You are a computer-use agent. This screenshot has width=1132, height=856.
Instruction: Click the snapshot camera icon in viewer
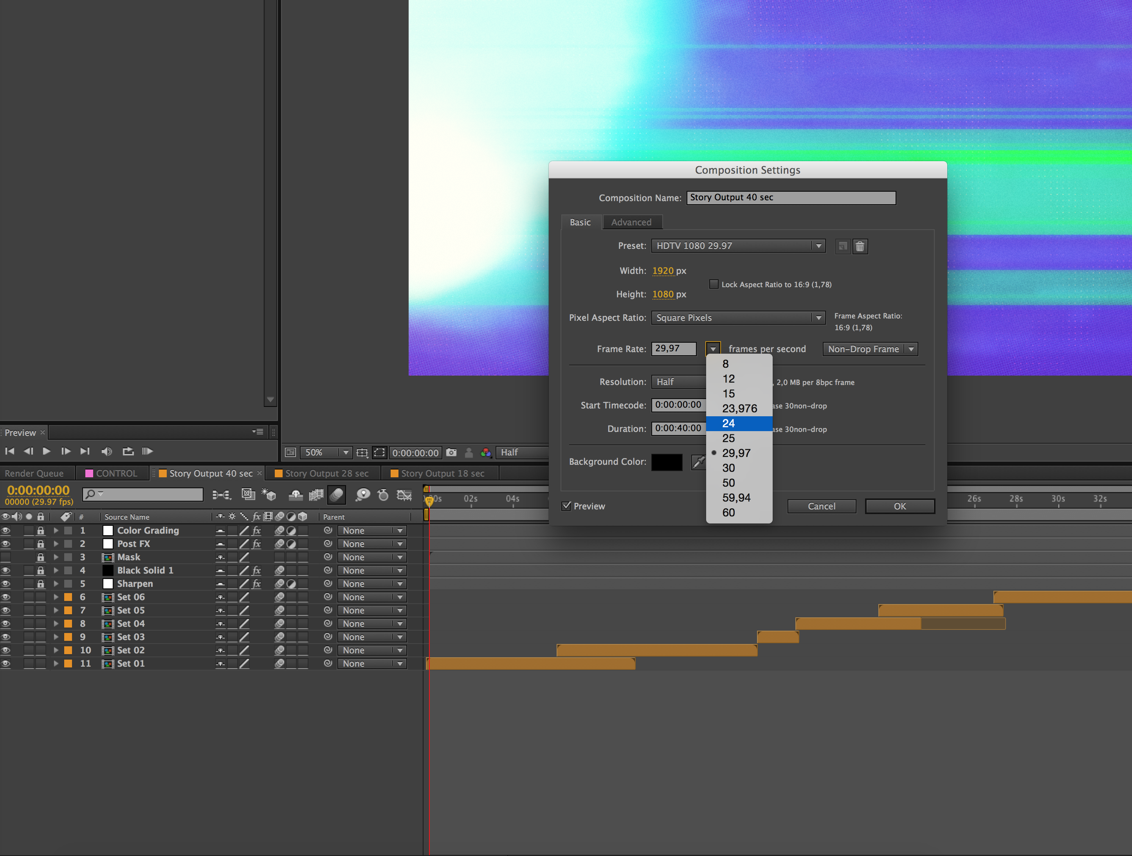pos(451,453)
